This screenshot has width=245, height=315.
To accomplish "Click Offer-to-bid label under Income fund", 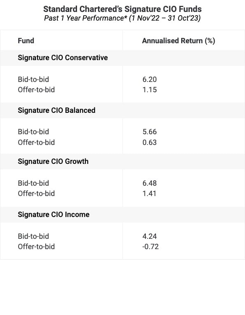I will pos(36,247).
